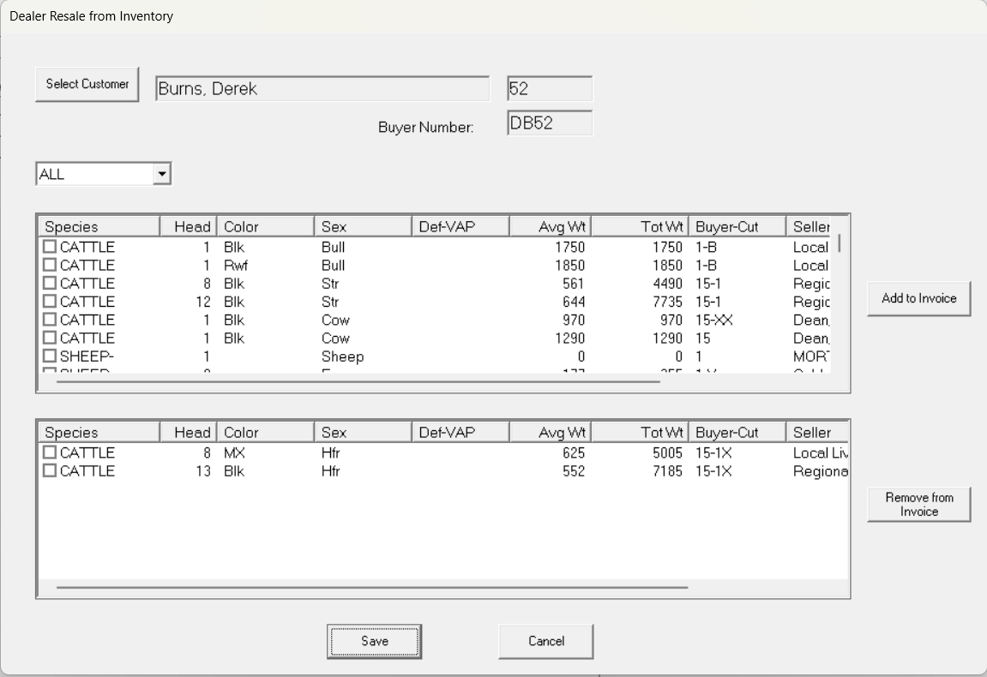Click the customer name field showing Burns, Derek
Screen dimensions: 987x677
tap(322, 87)
